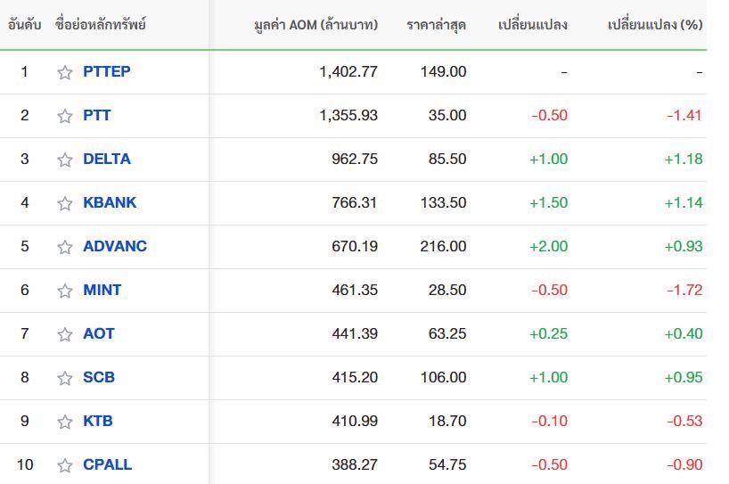The width and height of the screenshot is (729, 484).
Task: Sort by เปลี่ยนแปลง (%) column header
Action: [655, 25]
